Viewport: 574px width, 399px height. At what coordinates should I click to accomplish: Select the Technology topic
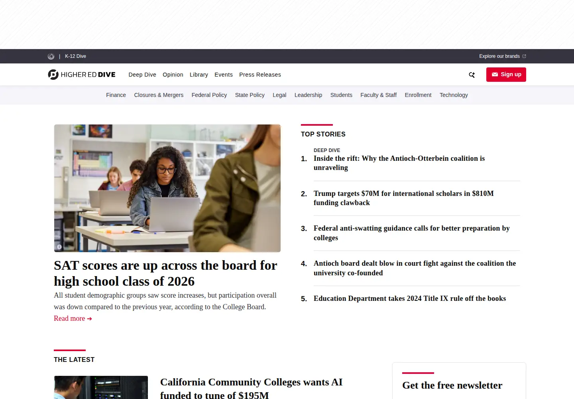(x=454, y=95)
